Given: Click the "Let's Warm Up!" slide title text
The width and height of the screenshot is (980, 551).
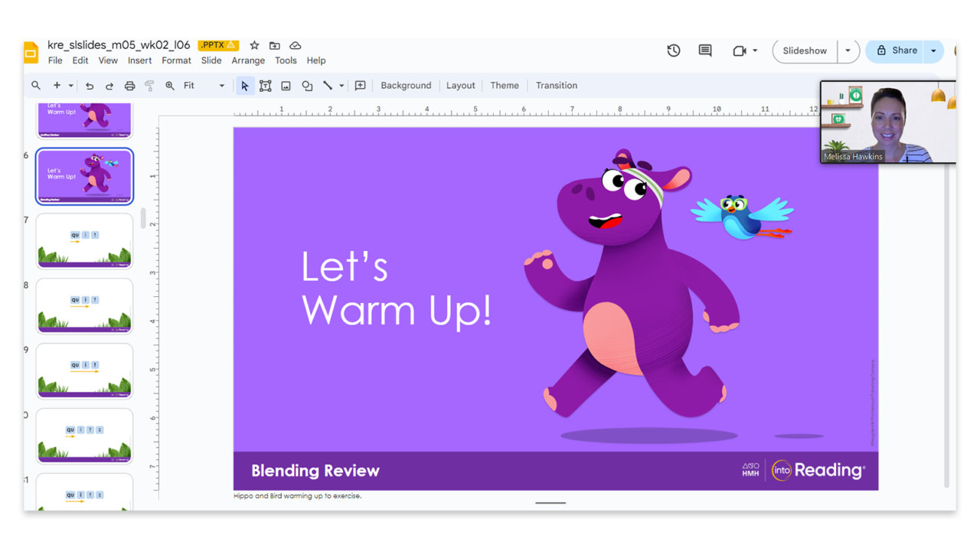Looking at the screenshot, I should click(396, 289).
